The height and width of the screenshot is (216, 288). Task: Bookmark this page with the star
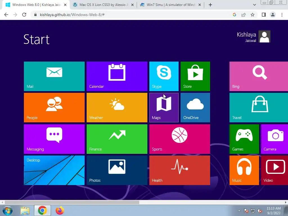(253, 15)
